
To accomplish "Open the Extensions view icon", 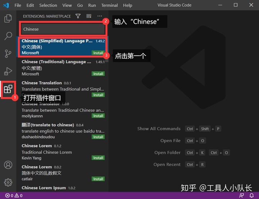I will pyautogui.click(x=8, y=89).
